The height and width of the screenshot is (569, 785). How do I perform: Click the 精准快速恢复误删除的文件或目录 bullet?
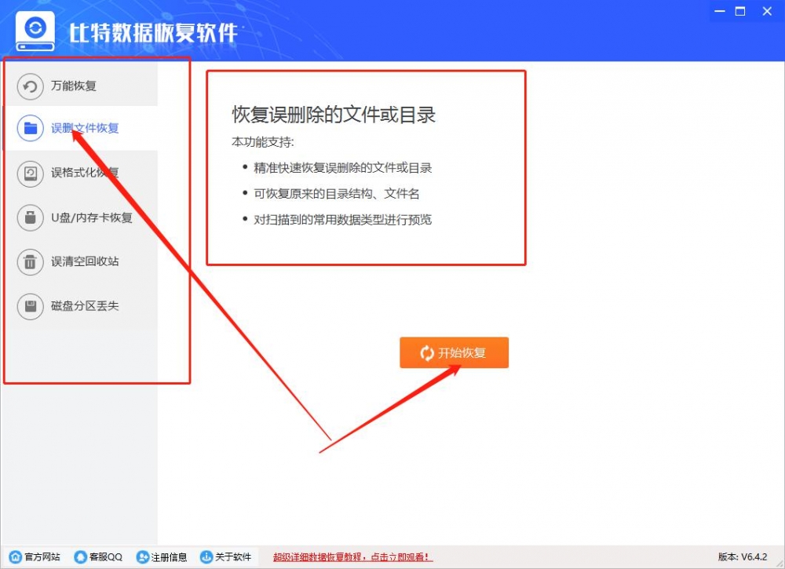tap(342, 168)
